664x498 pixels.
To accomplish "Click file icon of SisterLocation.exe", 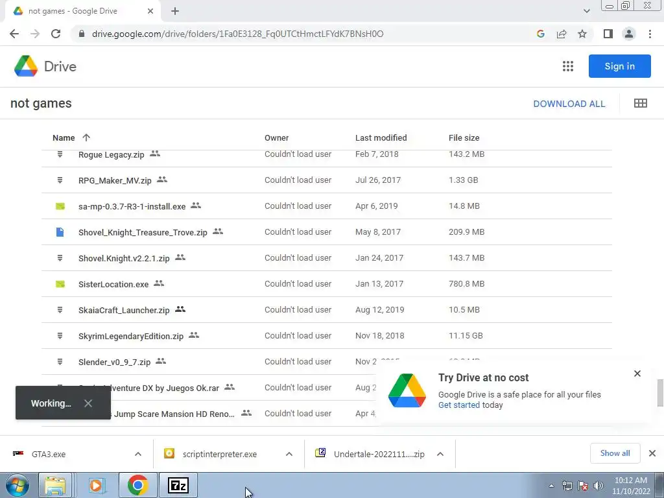I will coord(60,284).
